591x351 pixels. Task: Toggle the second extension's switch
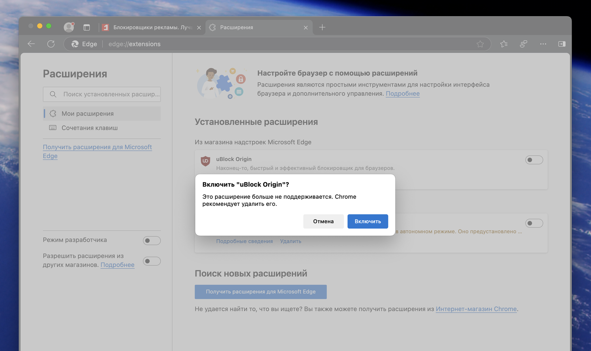tap(534, 223)
